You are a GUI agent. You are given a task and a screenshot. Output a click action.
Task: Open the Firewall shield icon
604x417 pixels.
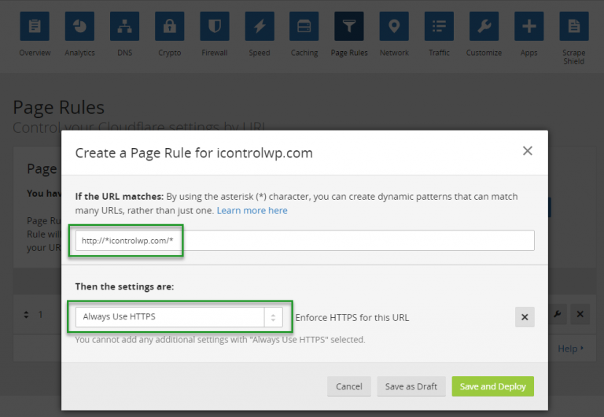click(x=215, y=26)
